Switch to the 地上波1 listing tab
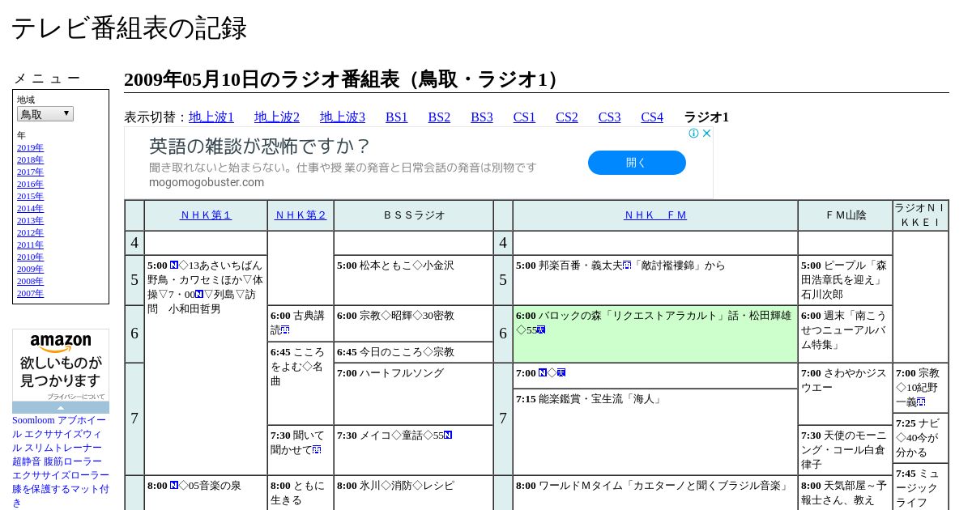 (x=211, y=117)
